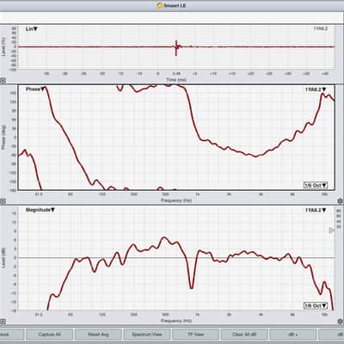
Task: Open the Phase graph type dropdown
Action: pyautogui.click(x=35, y=89)
